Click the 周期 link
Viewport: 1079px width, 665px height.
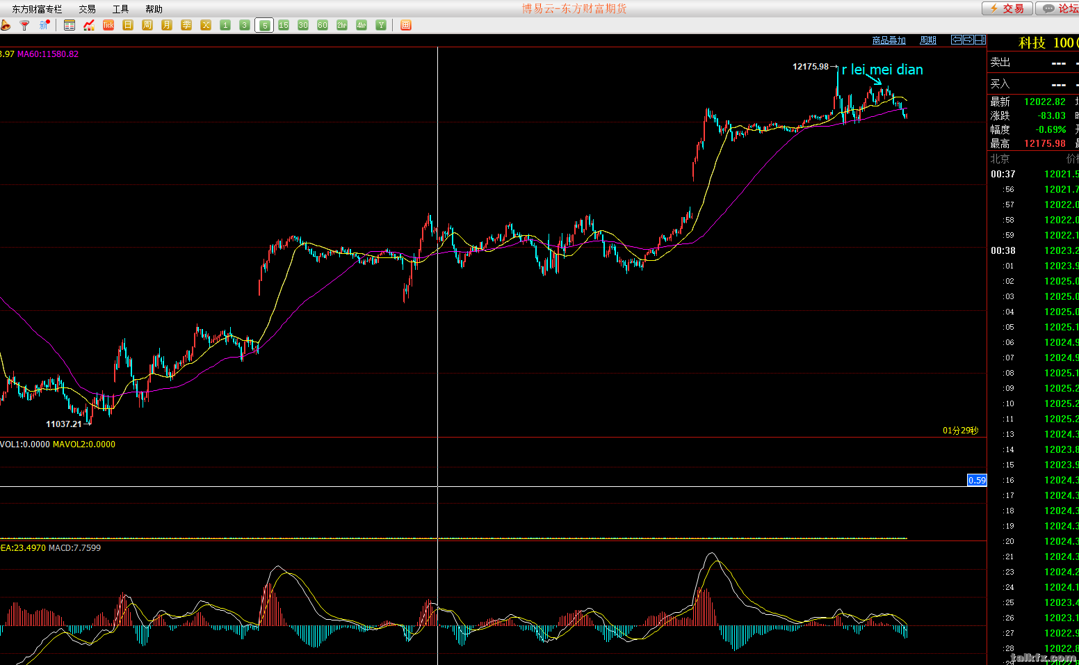tap(928, 40)
